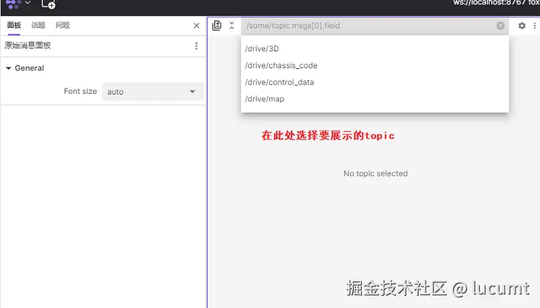Open the Foxglove app logo menu

click(x=18, y=3)
